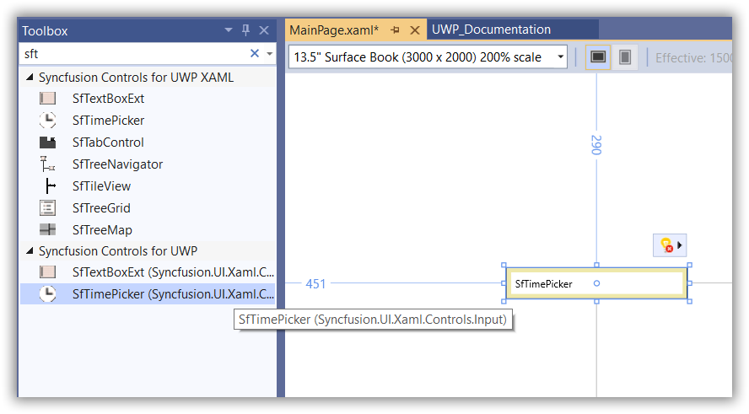Select SfTimePicker in the UWP XAML group
This screenshot has height=414, width=749.
(x=108, y=121)
